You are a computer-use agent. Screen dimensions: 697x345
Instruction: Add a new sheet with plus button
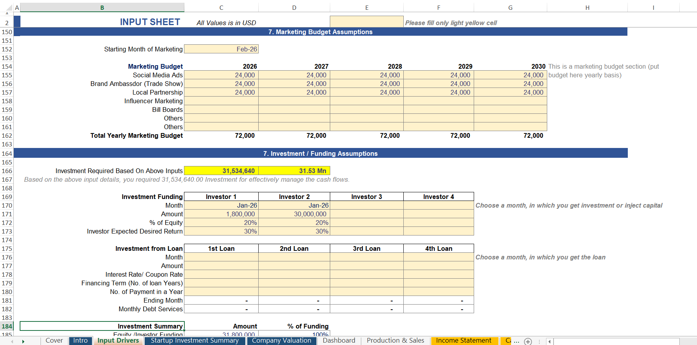[528, 341]
